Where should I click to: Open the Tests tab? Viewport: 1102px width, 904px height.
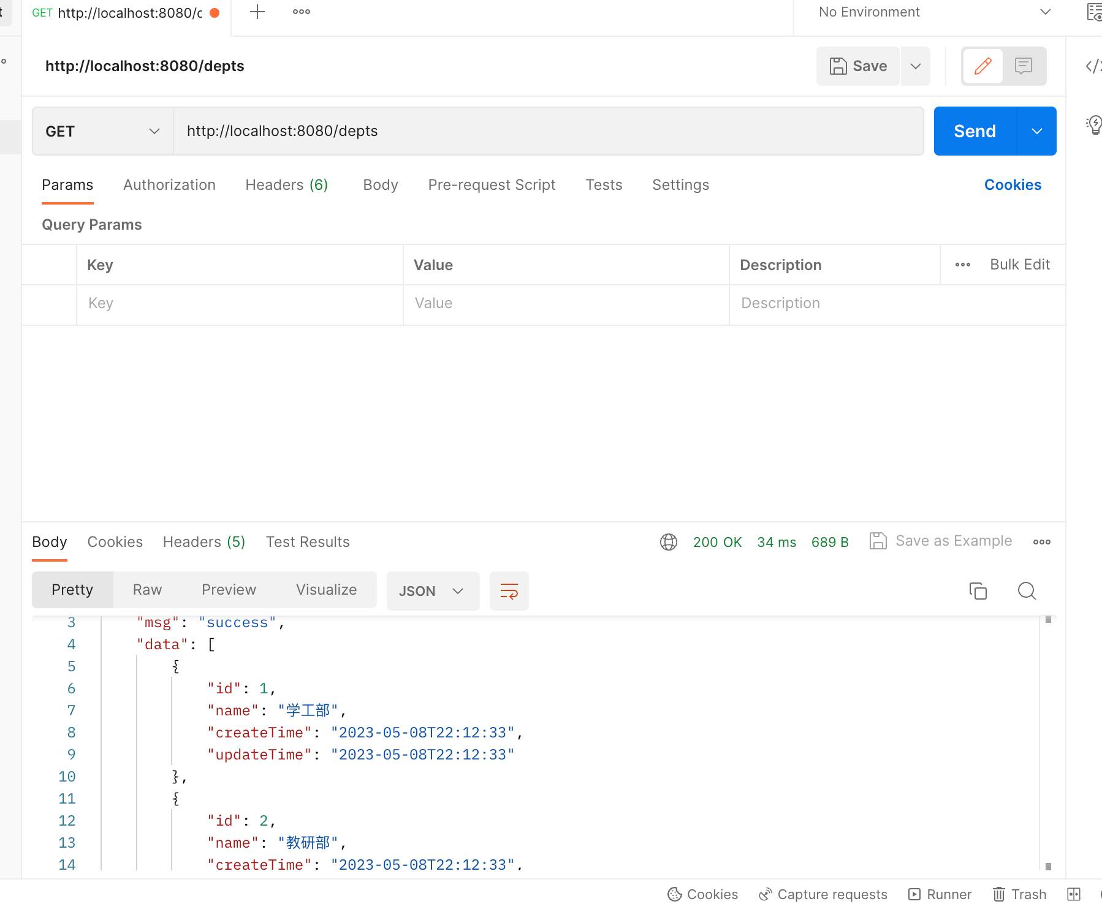point(604,185)
